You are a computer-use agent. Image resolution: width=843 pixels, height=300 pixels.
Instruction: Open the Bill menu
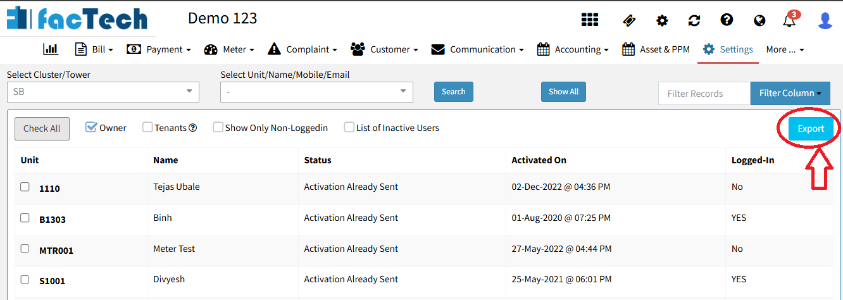tap(94, 49)
